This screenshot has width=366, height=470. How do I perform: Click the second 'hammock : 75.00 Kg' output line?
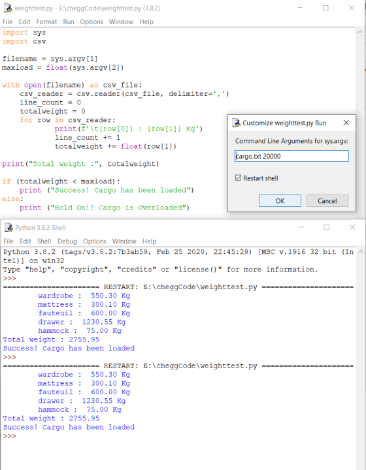[x=80, y=410]
